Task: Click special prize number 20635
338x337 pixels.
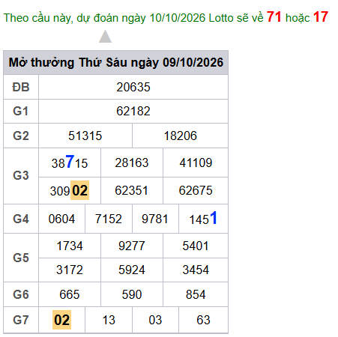Action: (x=133, y=87)
